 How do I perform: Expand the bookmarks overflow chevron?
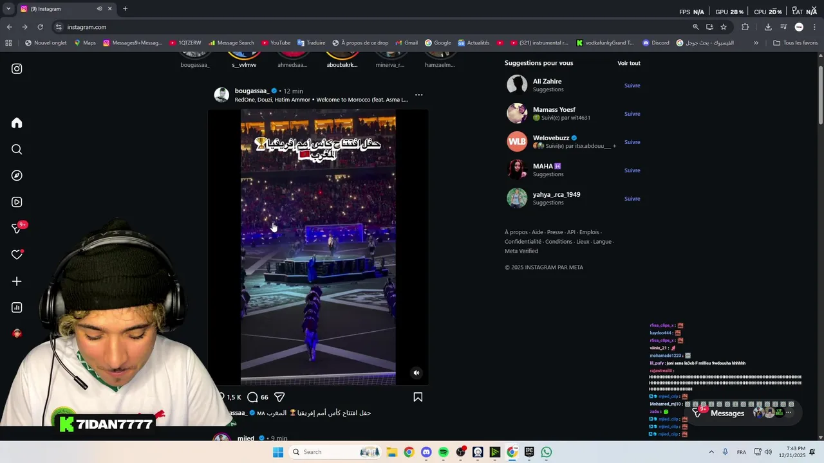(756, 43)
